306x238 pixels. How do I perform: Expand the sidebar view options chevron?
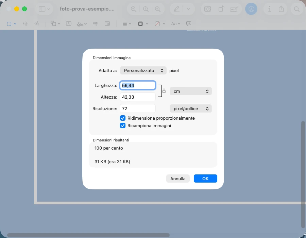point(49,9)
